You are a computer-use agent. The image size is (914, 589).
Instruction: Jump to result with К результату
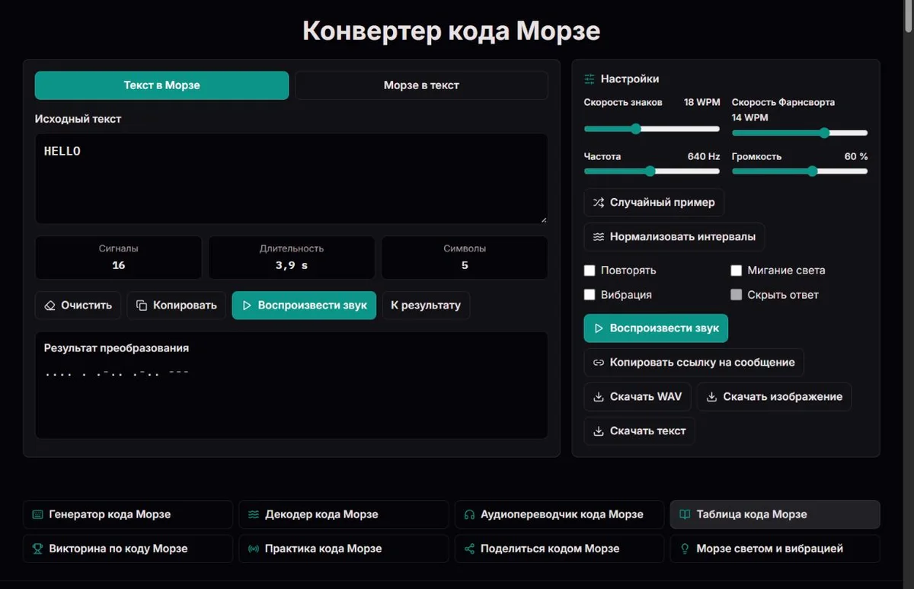click(x=426, y=306)
